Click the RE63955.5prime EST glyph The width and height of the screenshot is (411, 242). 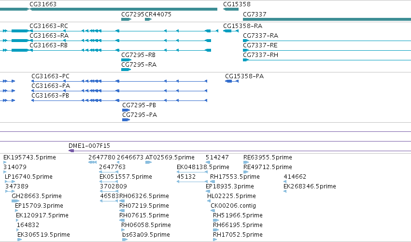point(246,162)
